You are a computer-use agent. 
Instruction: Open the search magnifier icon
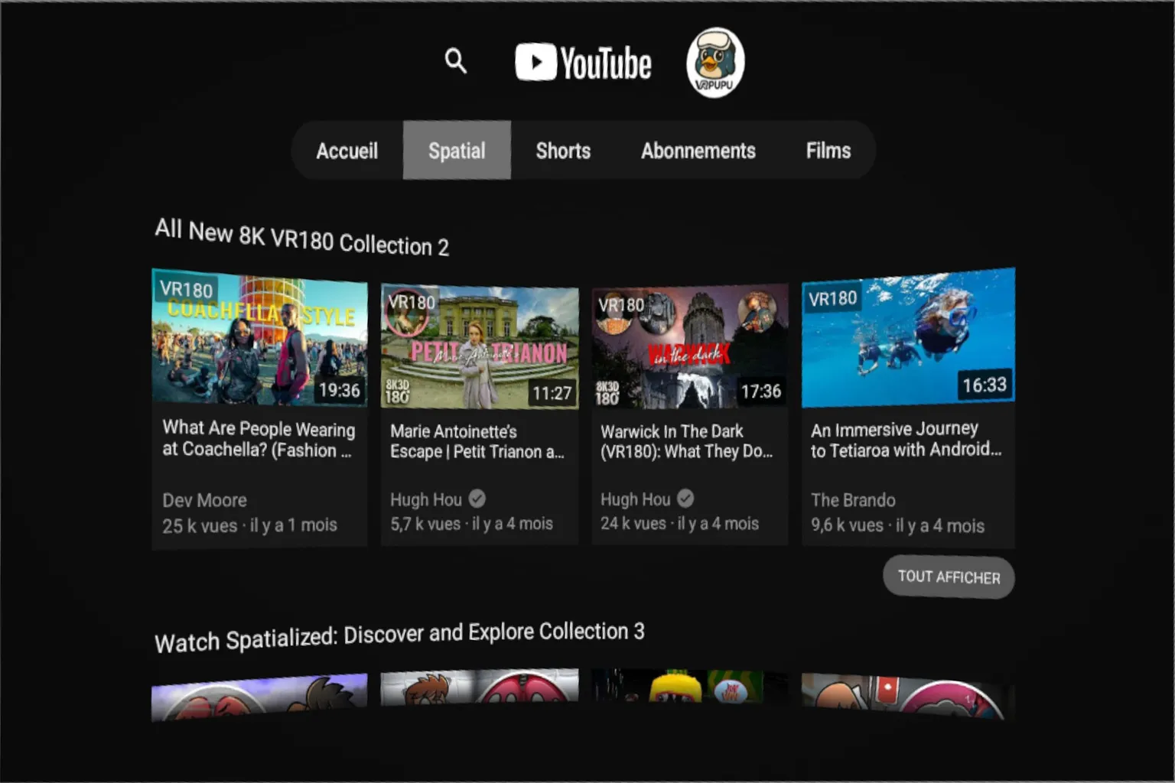(x=456, y=60)
